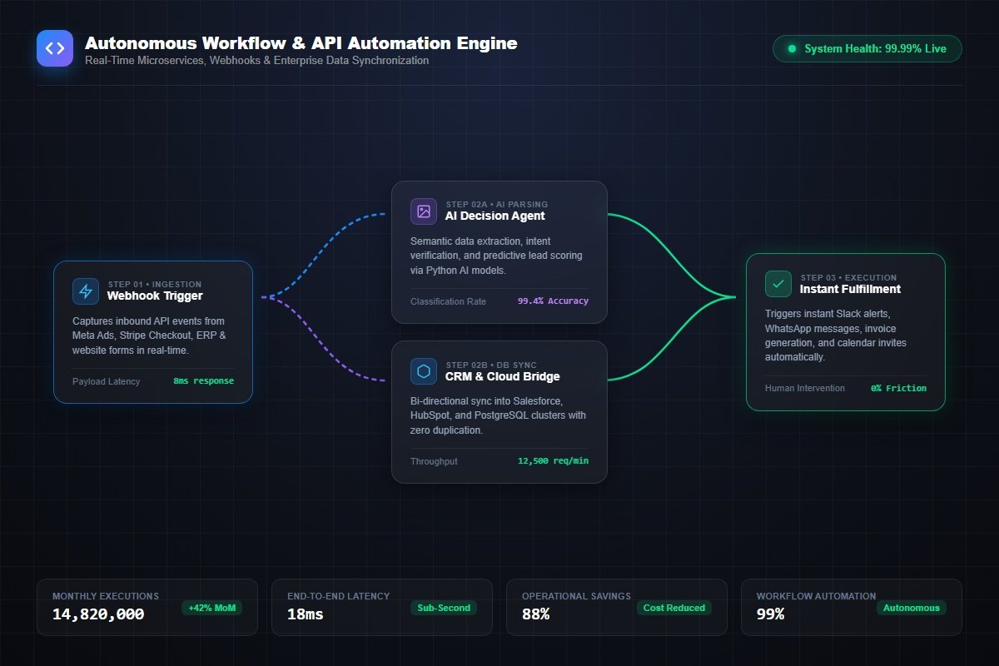Click the STEP 02B • DB SYNC label
999x666 pixels.
point(491,365)
